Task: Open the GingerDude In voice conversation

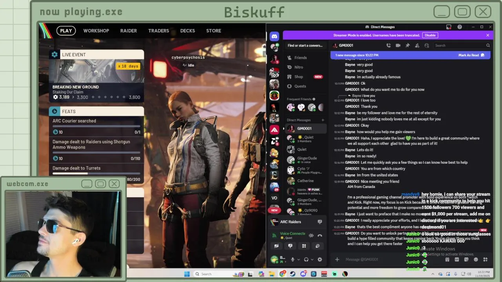Action: click(x=306, y=160)
